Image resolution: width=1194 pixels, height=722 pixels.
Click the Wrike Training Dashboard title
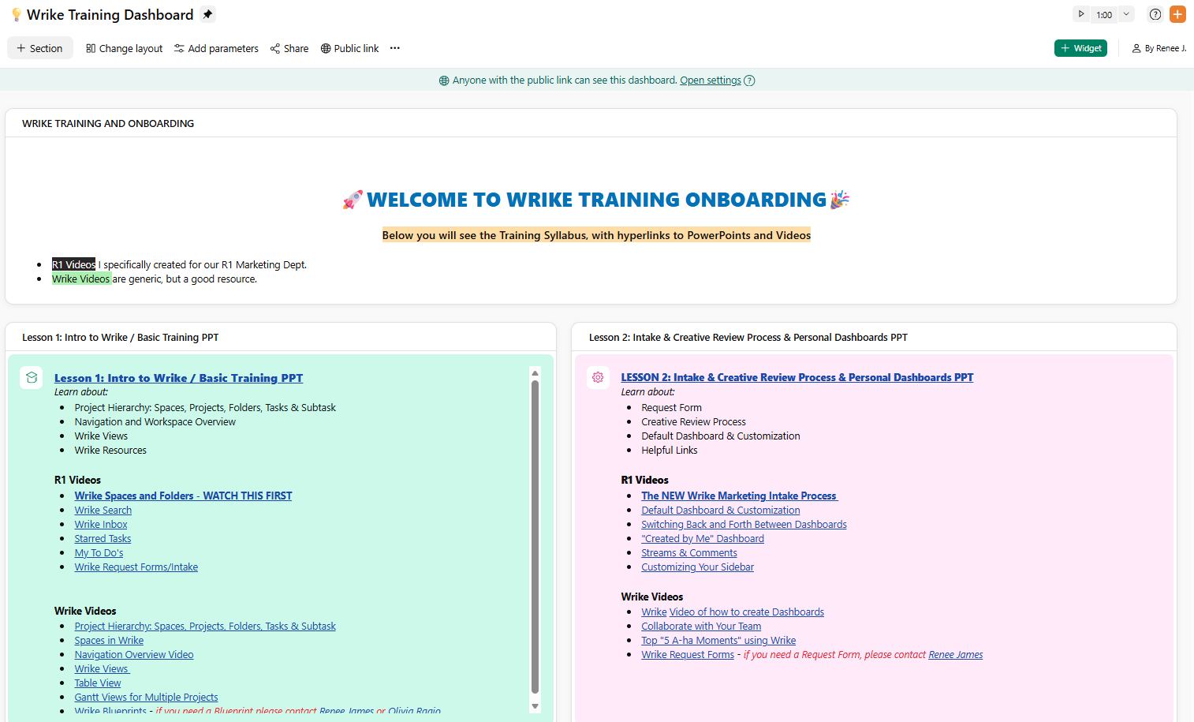click(110, 15)
